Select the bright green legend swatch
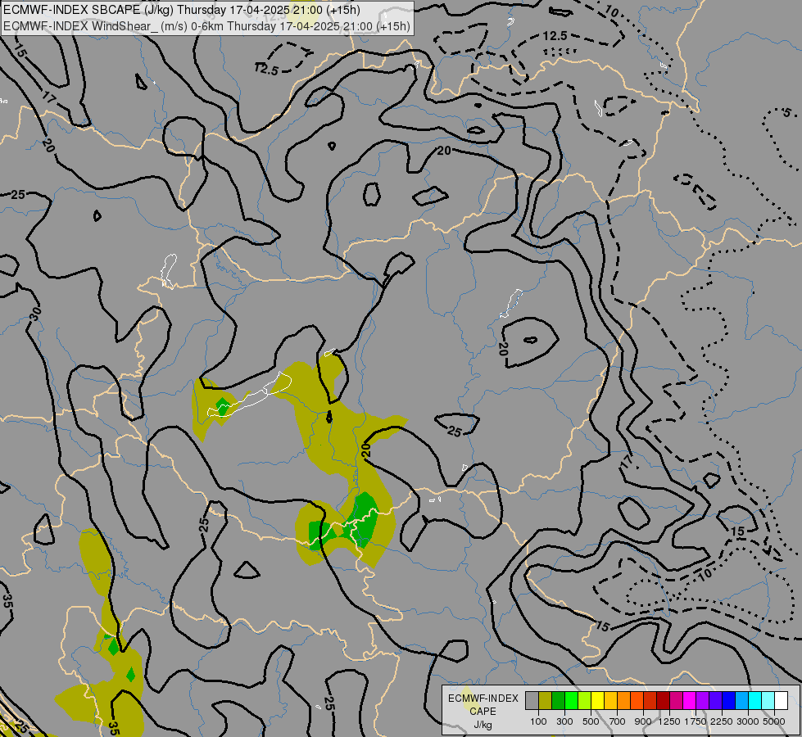 tap(571, 700)
